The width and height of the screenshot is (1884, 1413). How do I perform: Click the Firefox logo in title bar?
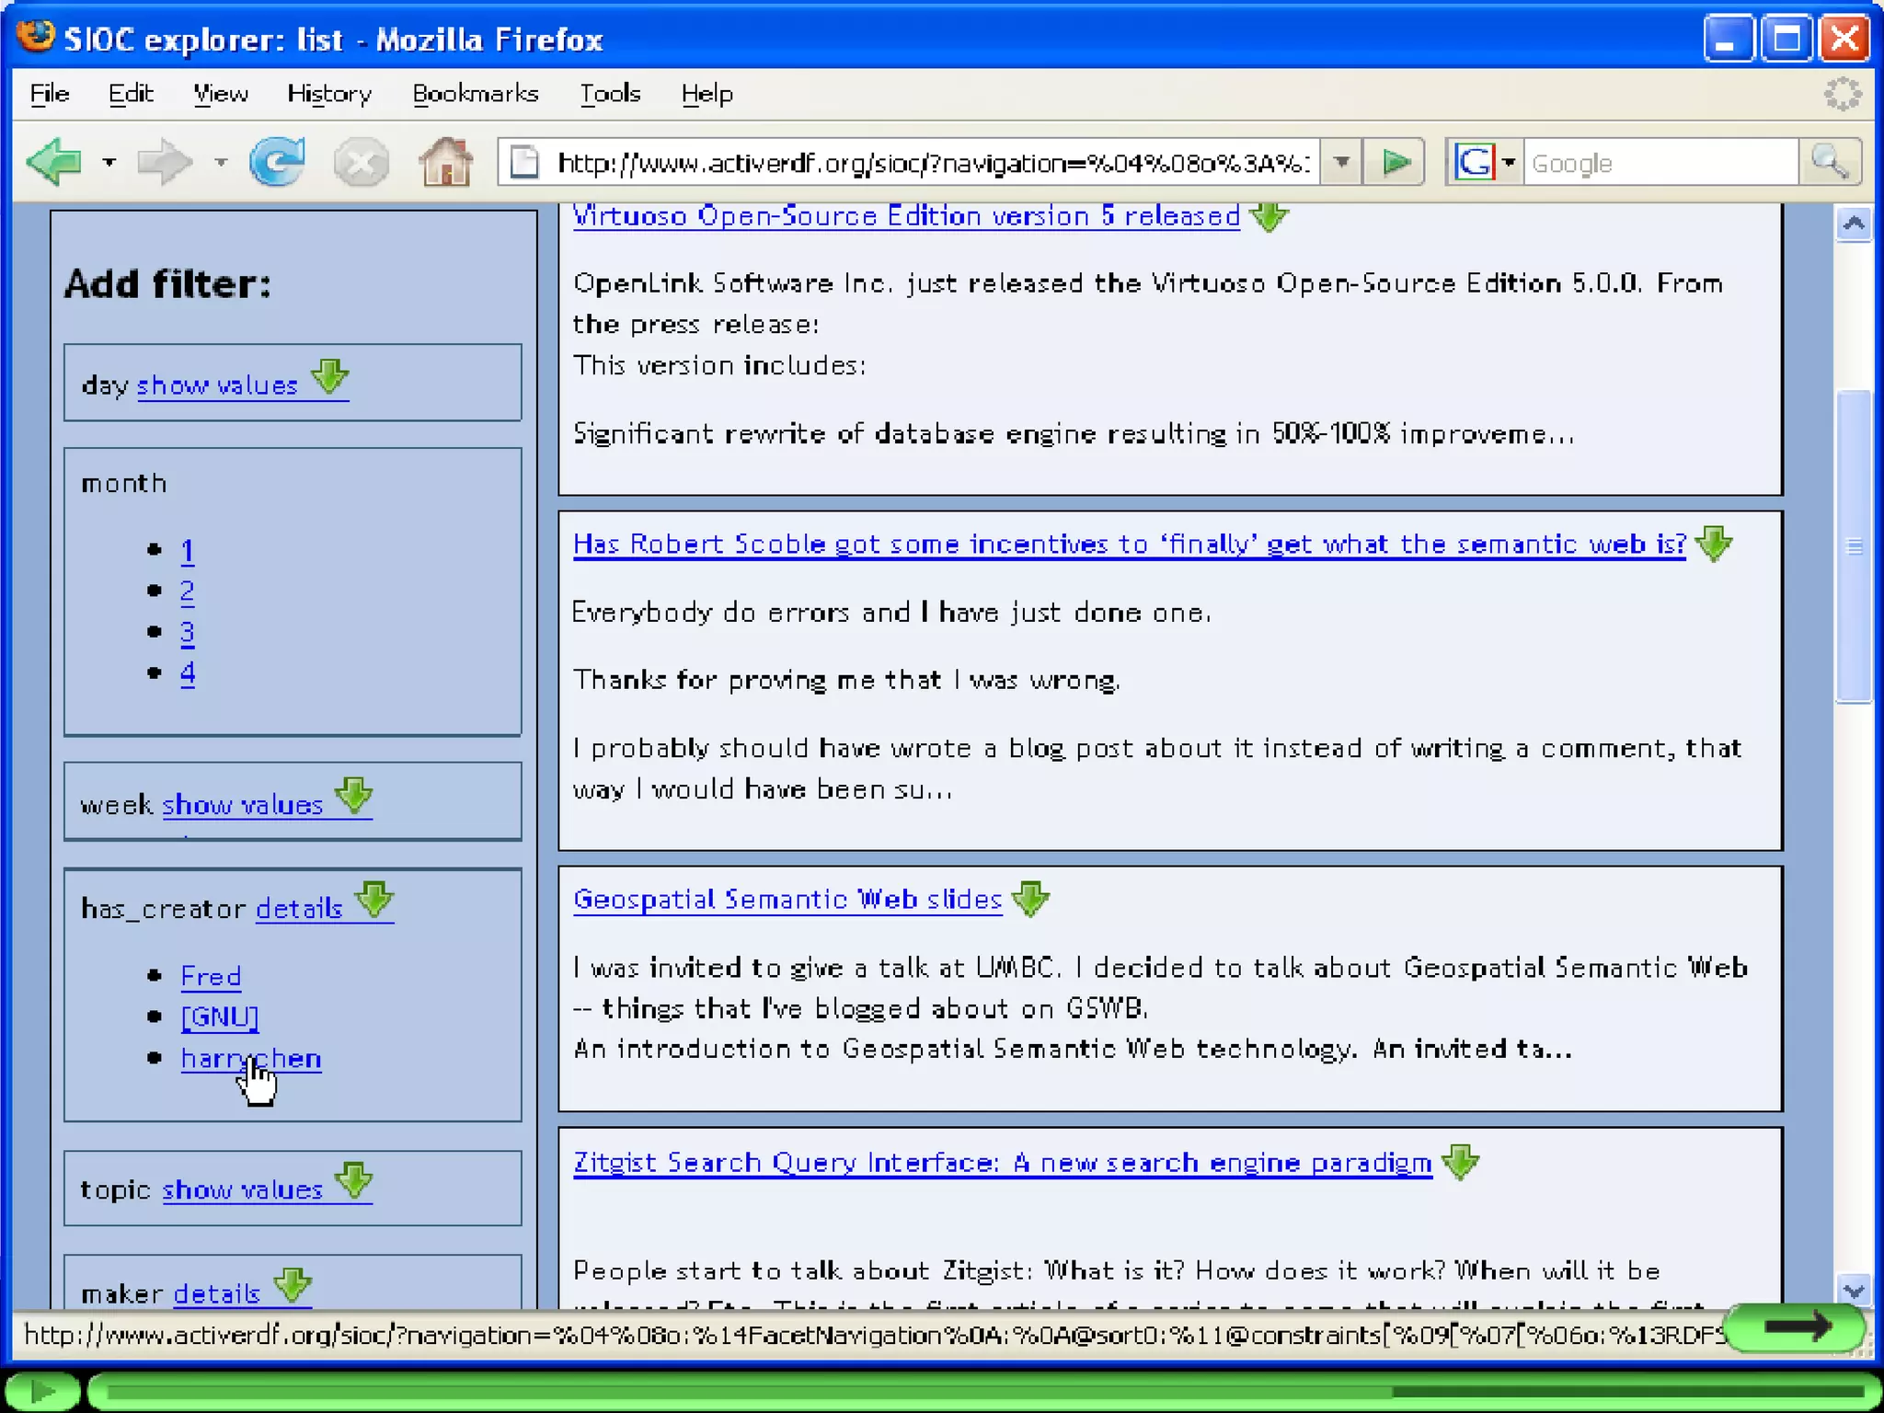coord(35,37)
